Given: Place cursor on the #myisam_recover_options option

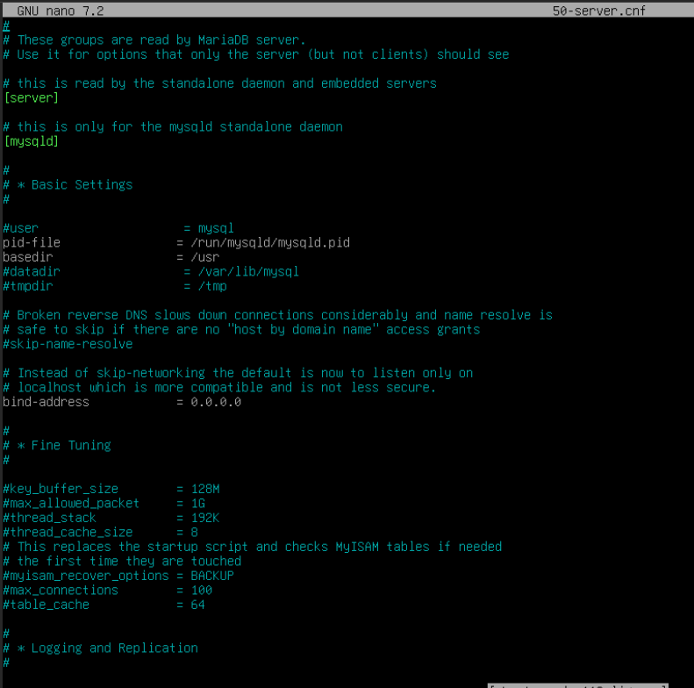Looking at the screenshot, I should (85, 576).
